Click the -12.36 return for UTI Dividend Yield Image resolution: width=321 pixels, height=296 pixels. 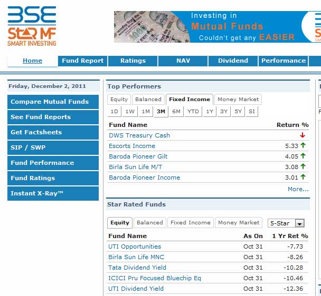coord(293,289)
